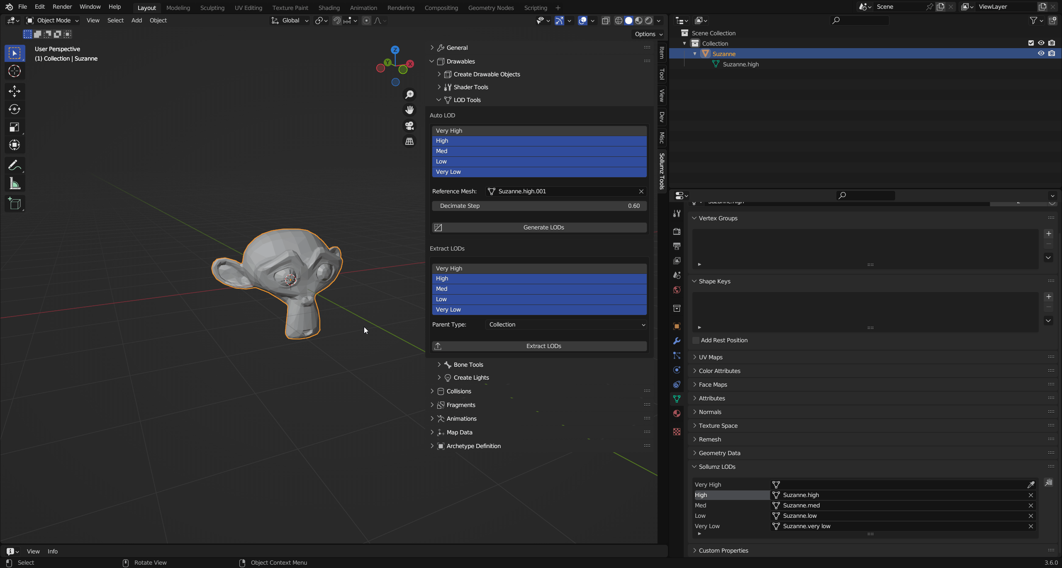This screenshot has height=568, width=1062.
Task: Activate the Move tool
Action: 15,91
